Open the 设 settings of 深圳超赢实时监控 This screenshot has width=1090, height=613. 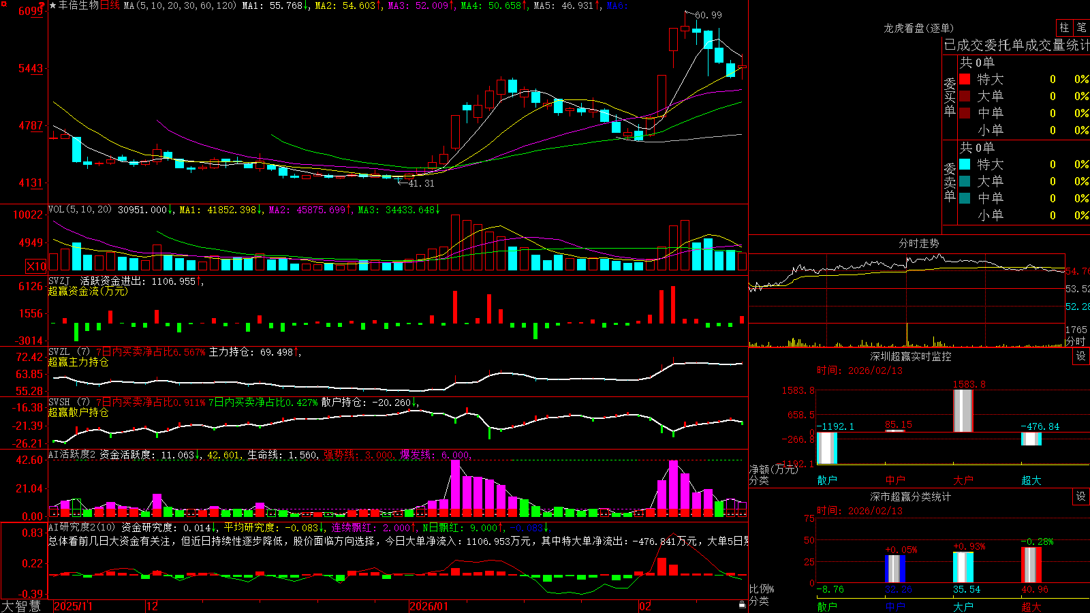(x=1081, y=356)
